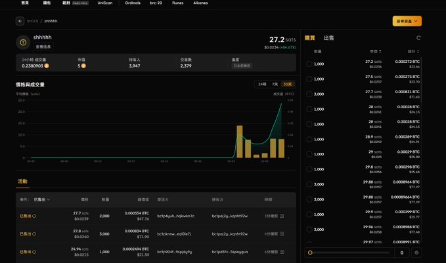Viewport: 446px width, 263px height.
Task: Tick the checkbox for 29 sats listing
Action: pos(309,154)
